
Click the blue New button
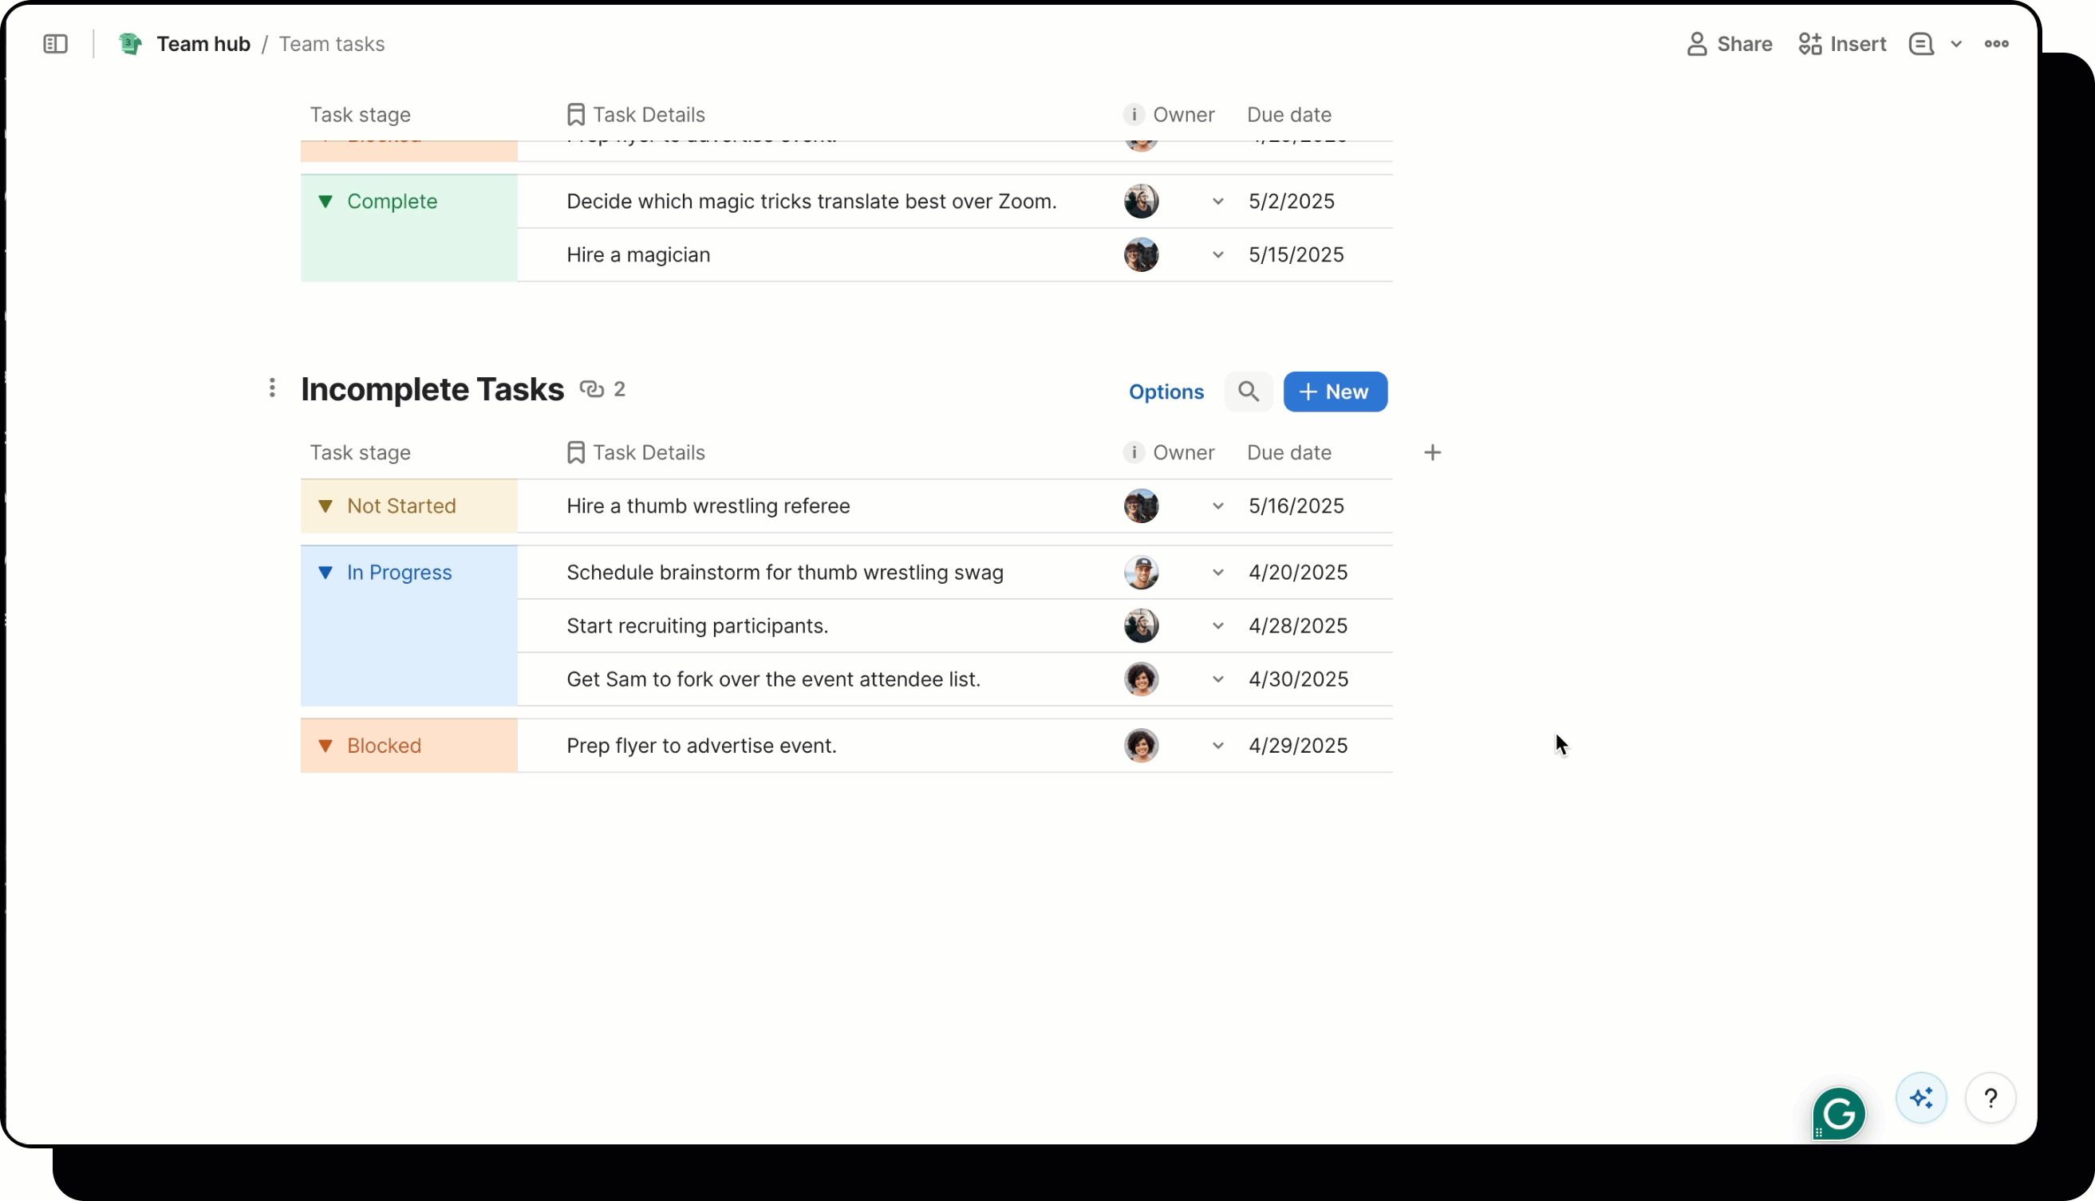click(x=1334, y=392)
